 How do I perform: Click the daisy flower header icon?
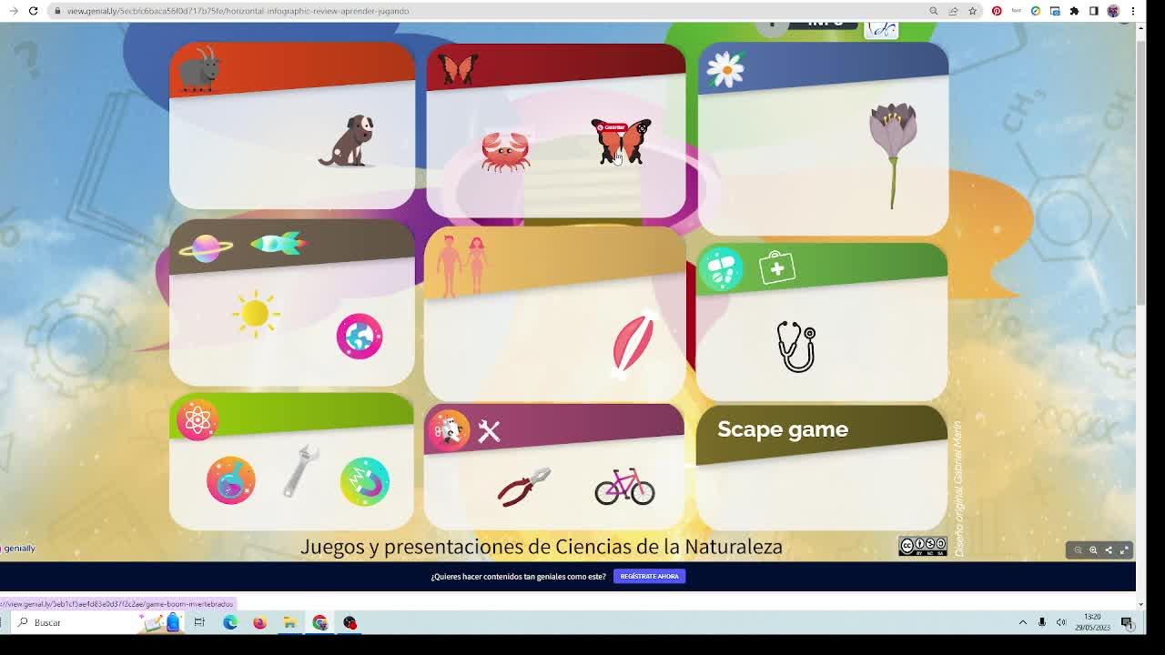pos(725,69)
